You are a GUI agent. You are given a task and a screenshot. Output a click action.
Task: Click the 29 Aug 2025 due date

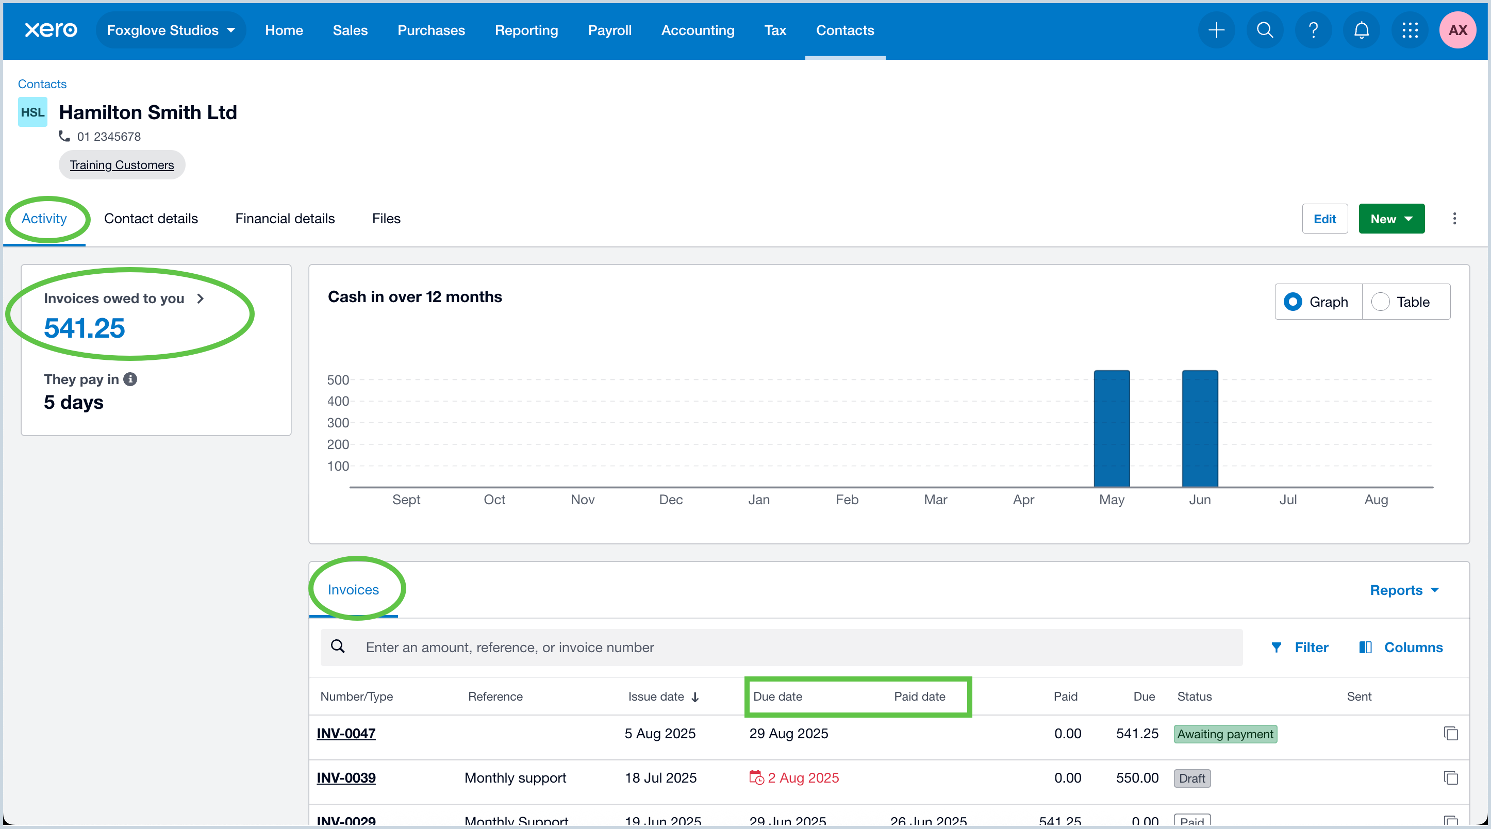tap(788, 734)
